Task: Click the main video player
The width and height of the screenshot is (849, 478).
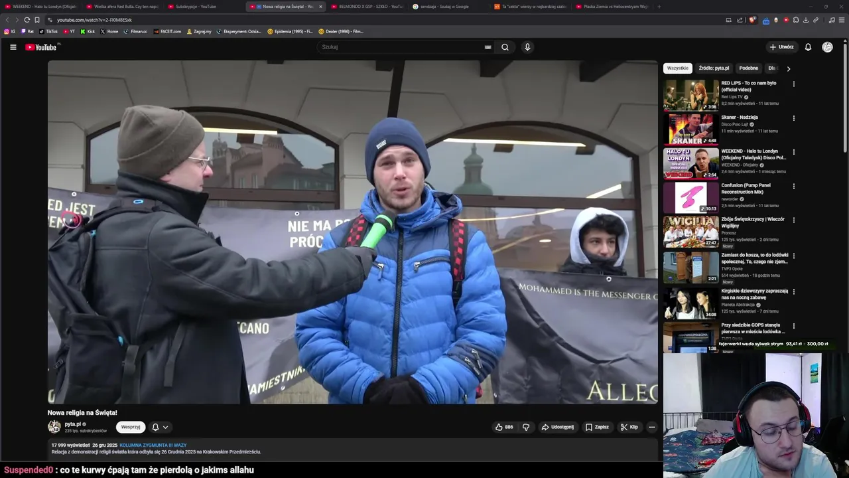Action: click(353, 232)
